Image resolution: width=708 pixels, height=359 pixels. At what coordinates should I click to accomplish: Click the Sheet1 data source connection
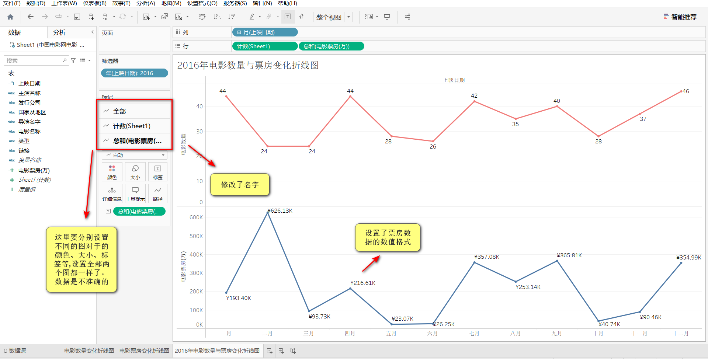[47, 45]
